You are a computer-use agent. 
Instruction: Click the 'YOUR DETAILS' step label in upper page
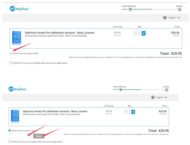click(x=129, y=6)
